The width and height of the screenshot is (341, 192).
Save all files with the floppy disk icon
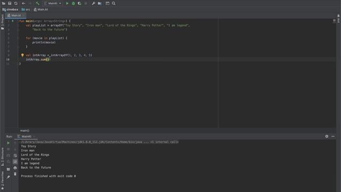10,3
